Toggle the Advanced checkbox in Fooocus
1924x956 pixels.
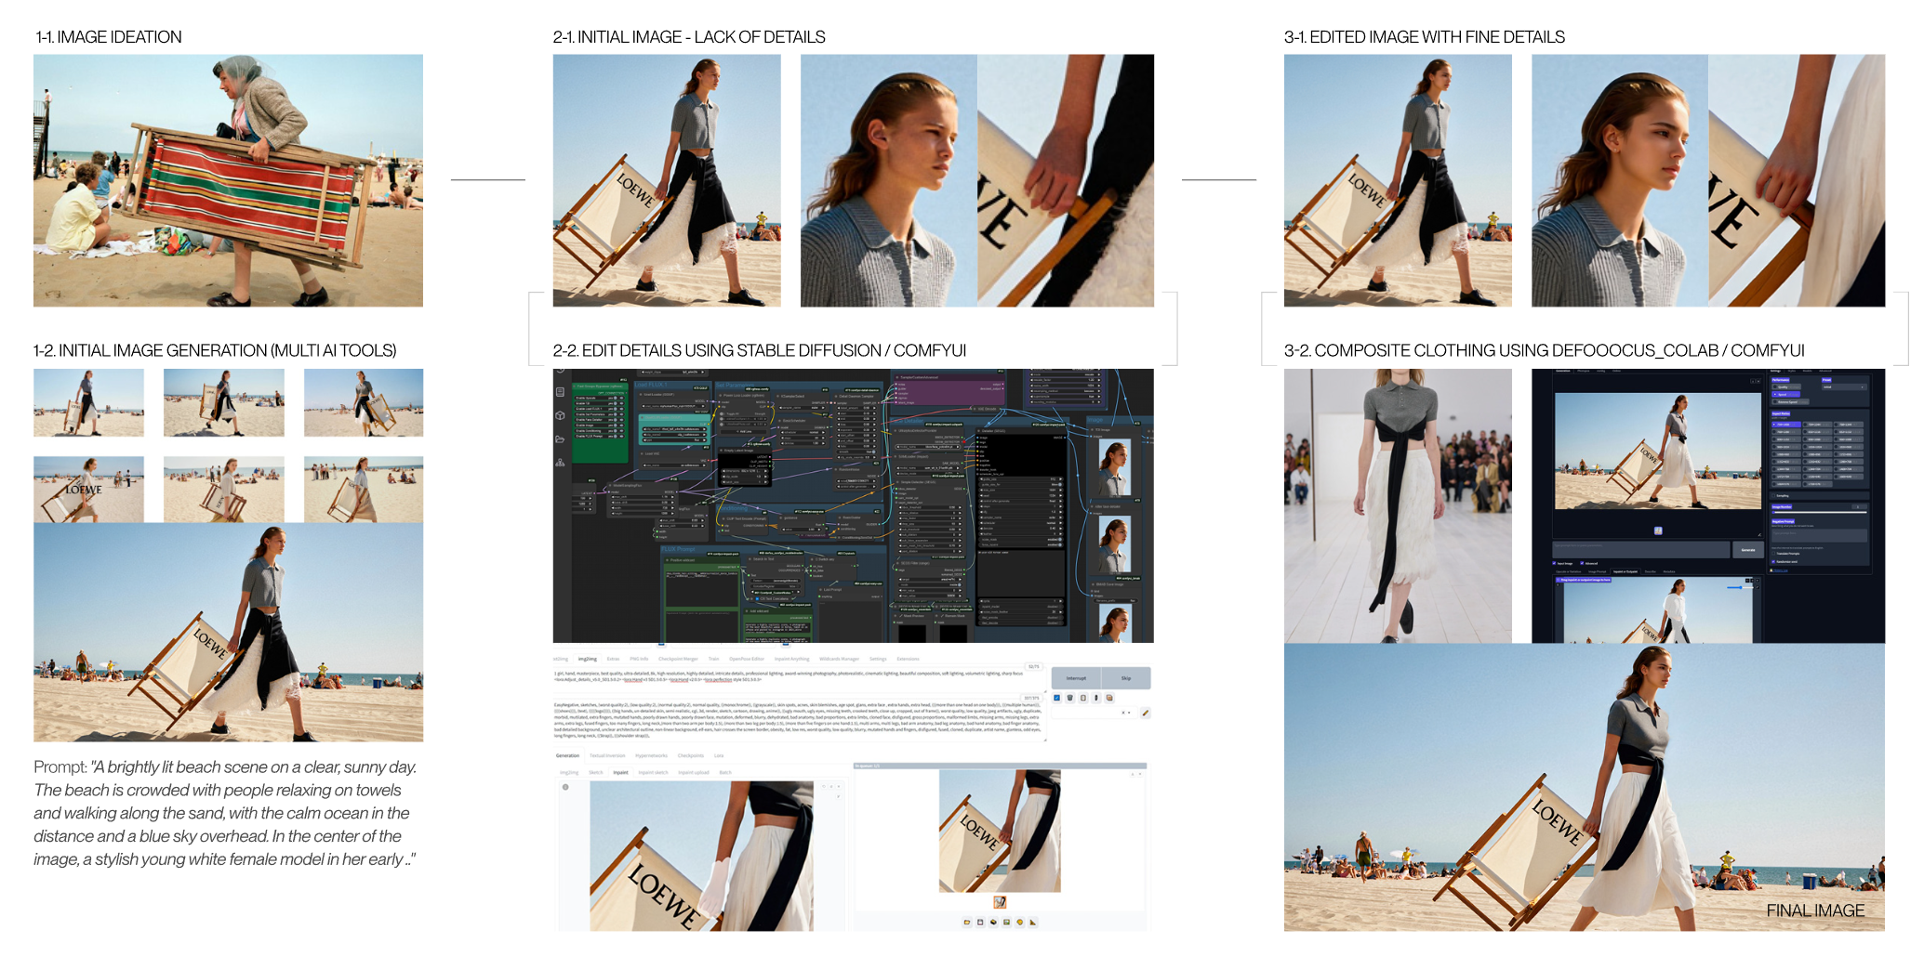(1582, 563)
